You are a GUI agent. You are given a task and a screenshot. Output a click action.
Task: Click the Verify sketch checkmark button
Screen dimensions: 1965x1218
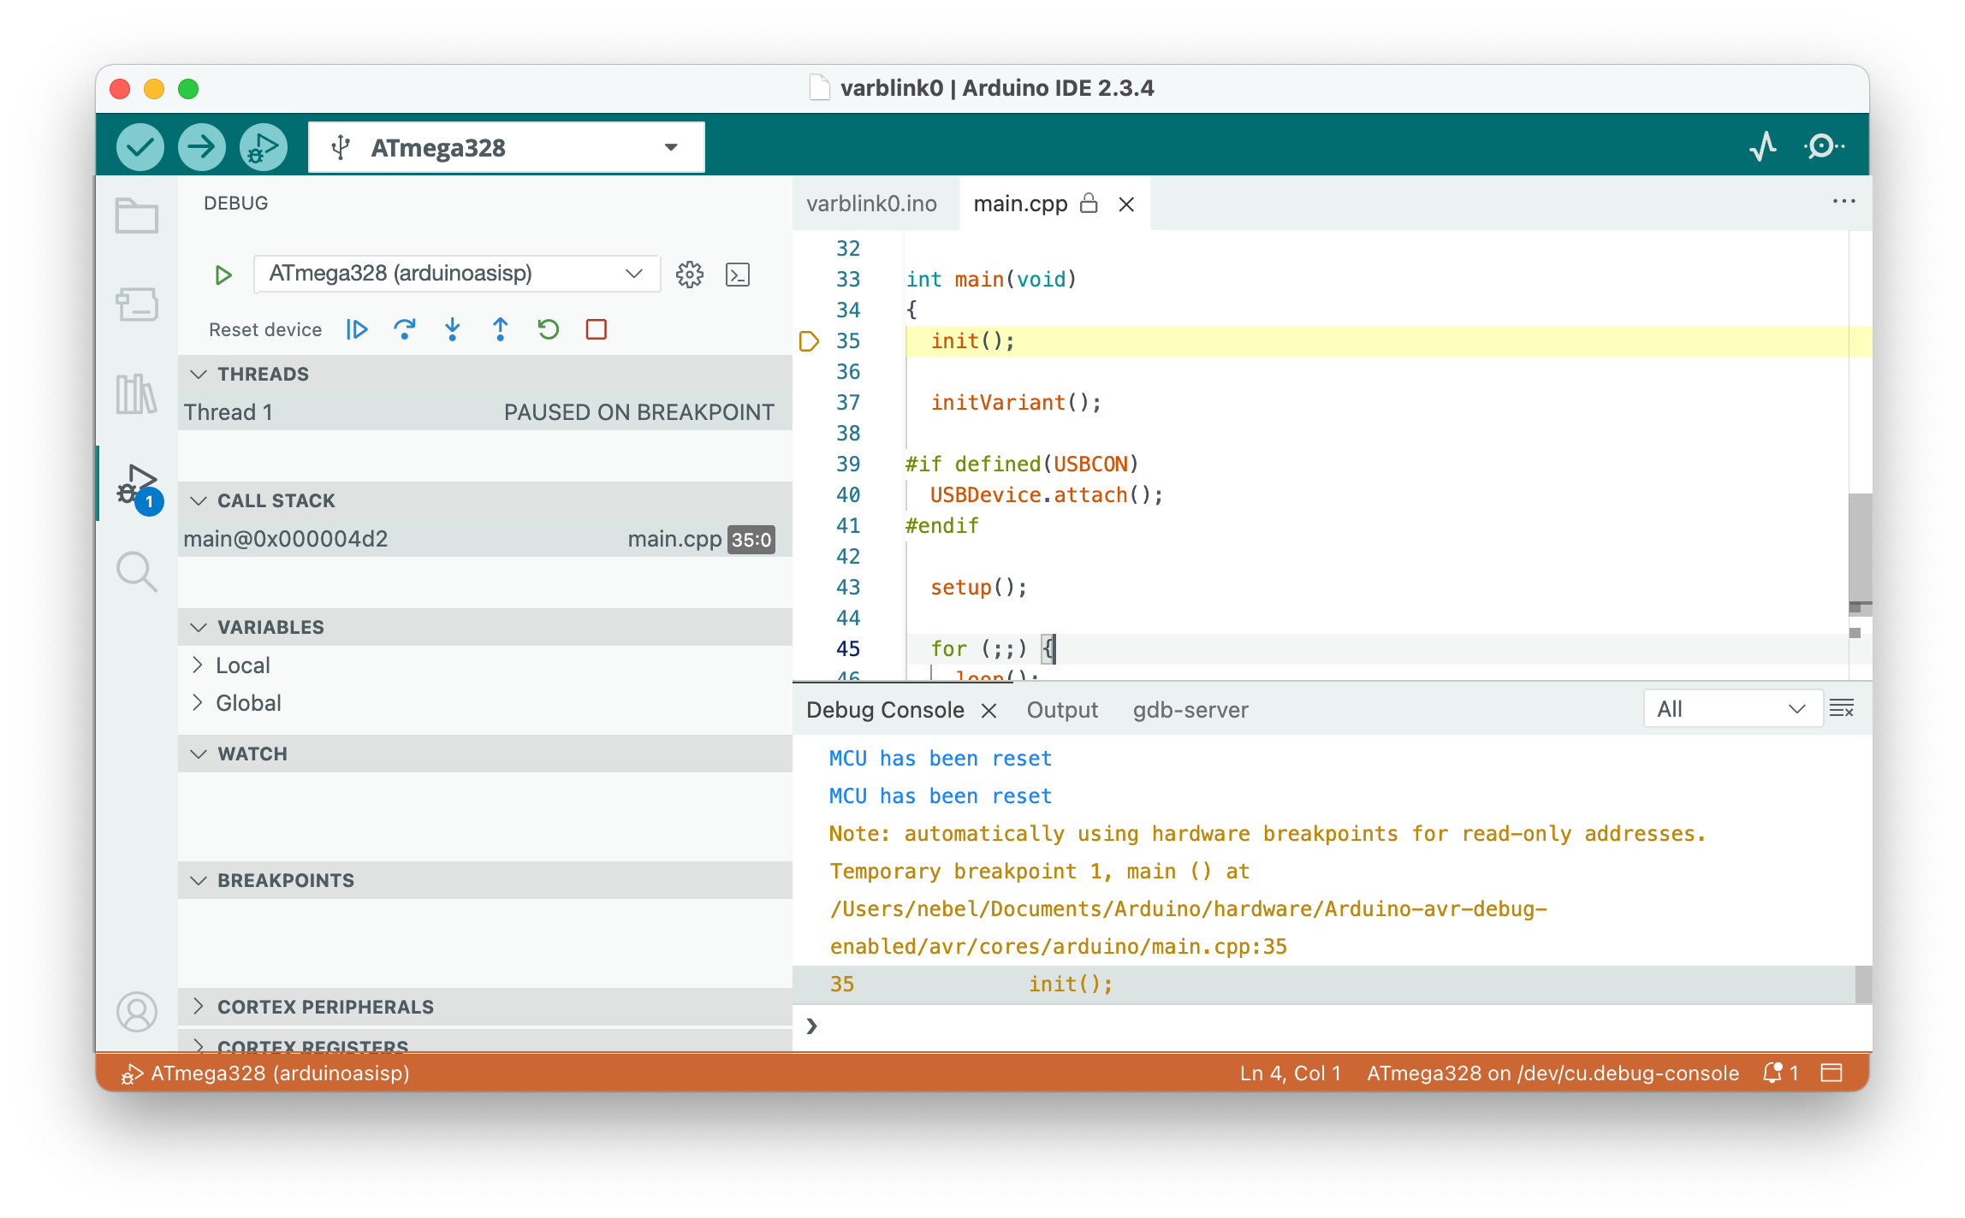pos(140,147)
